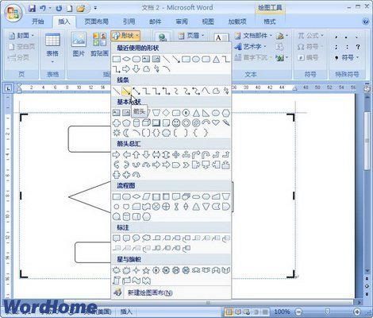Screen dimensions: 373x318
Task: Expand the 形状 shapes dropdown
Action: 125,36
